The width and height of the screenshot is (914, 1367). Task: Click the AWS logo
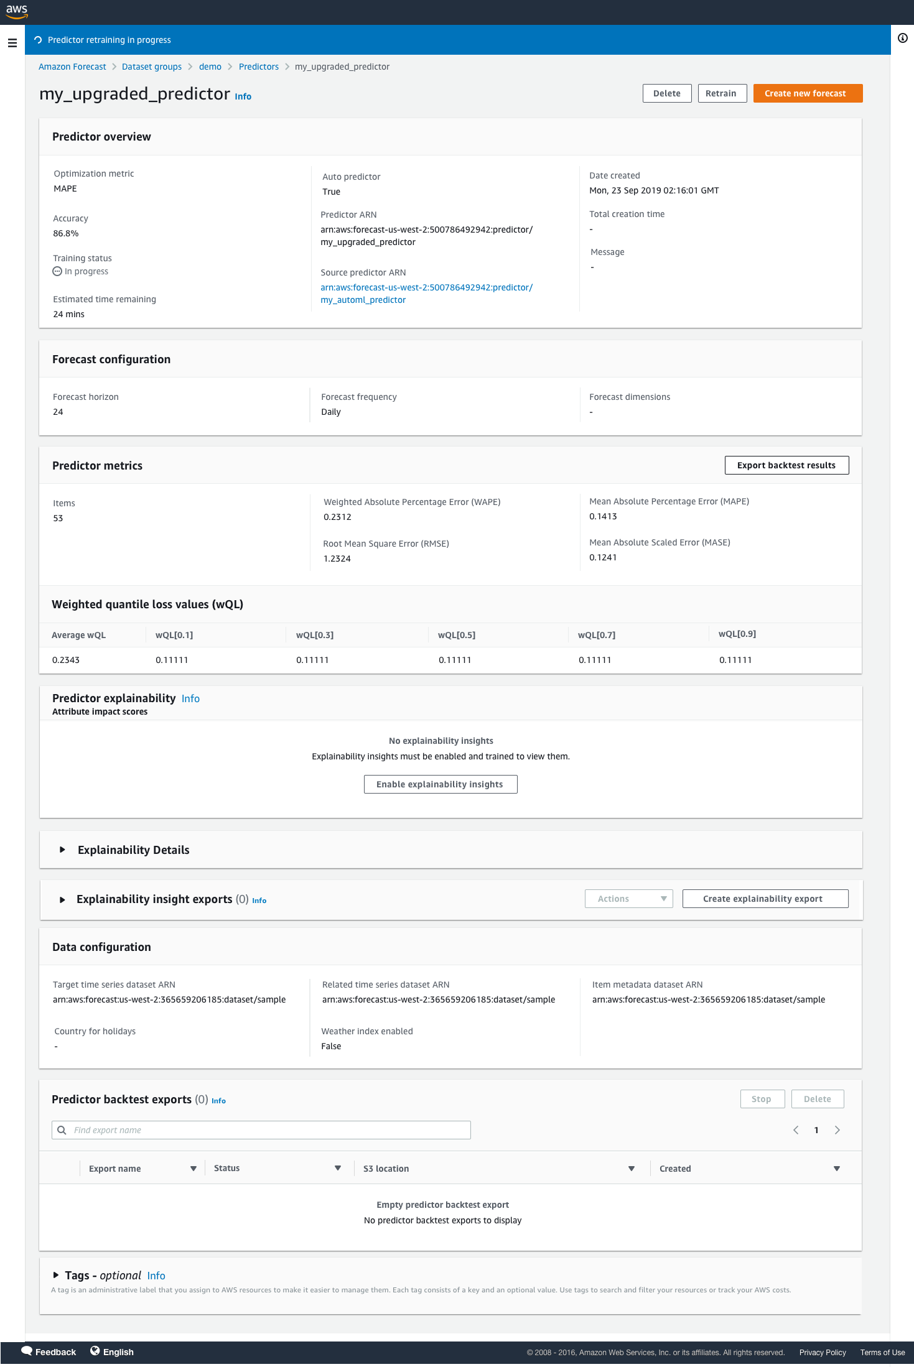[x=17, y=11]
